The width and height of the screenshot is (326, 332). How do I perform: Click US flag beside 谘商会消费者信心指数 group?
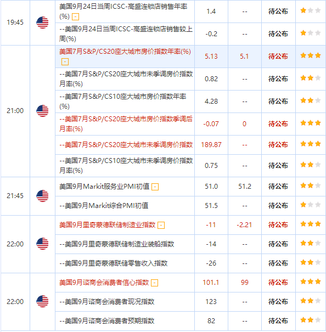42,301
